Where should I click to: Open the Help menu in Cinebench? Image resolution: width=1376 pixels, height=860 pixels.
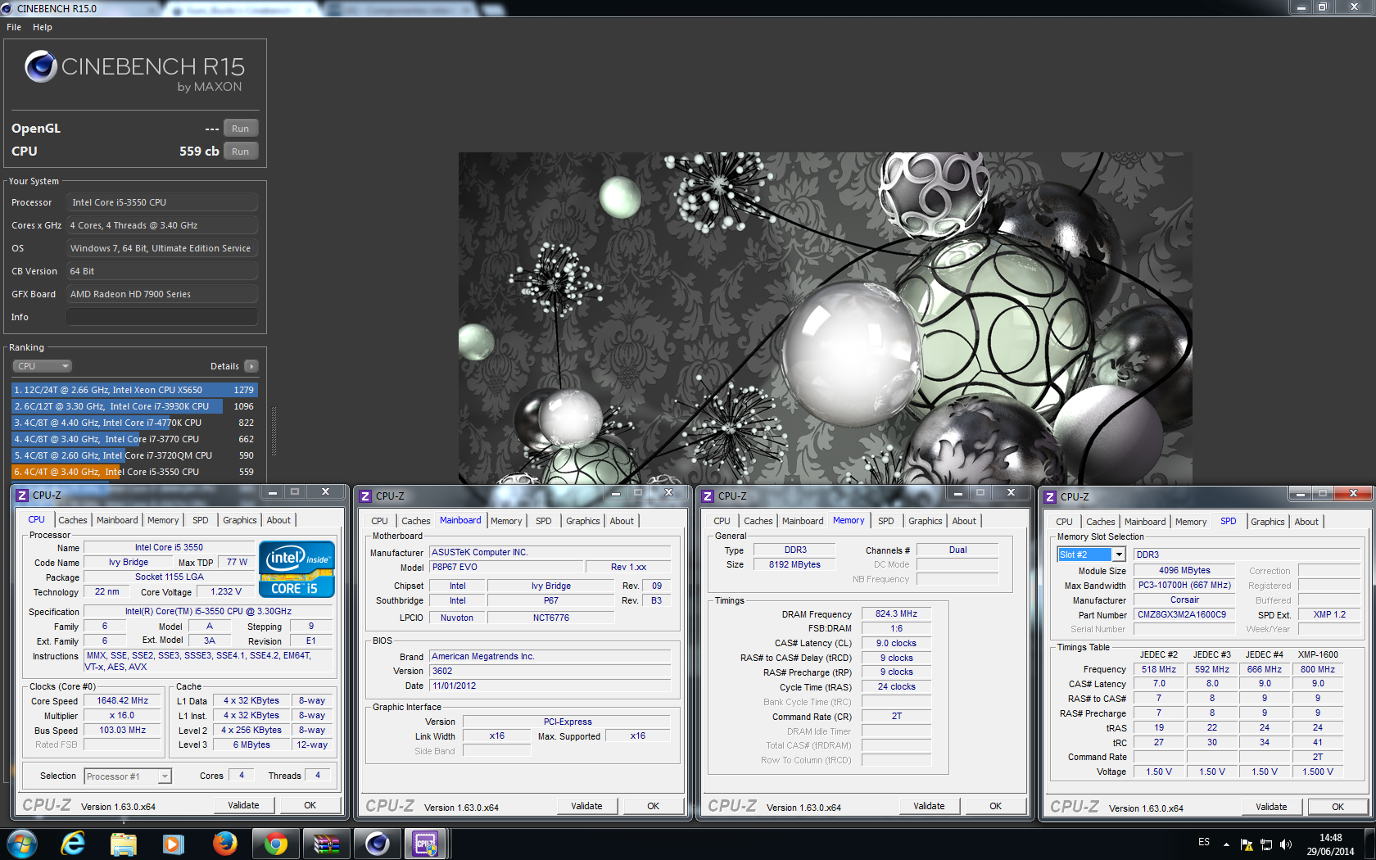(43, 27)
